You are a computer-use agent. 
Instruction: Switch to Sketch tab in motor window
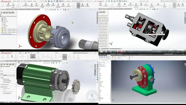11,61
